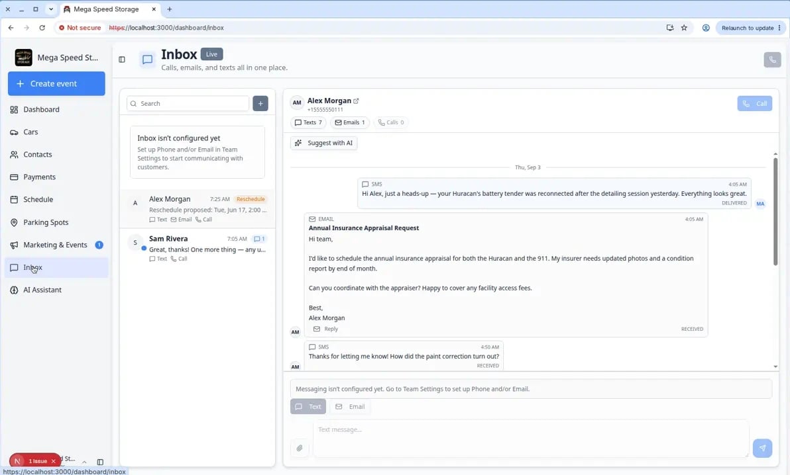Reload the page in the browser
Viewport: 790px width, 475px height.
point(42,28)
